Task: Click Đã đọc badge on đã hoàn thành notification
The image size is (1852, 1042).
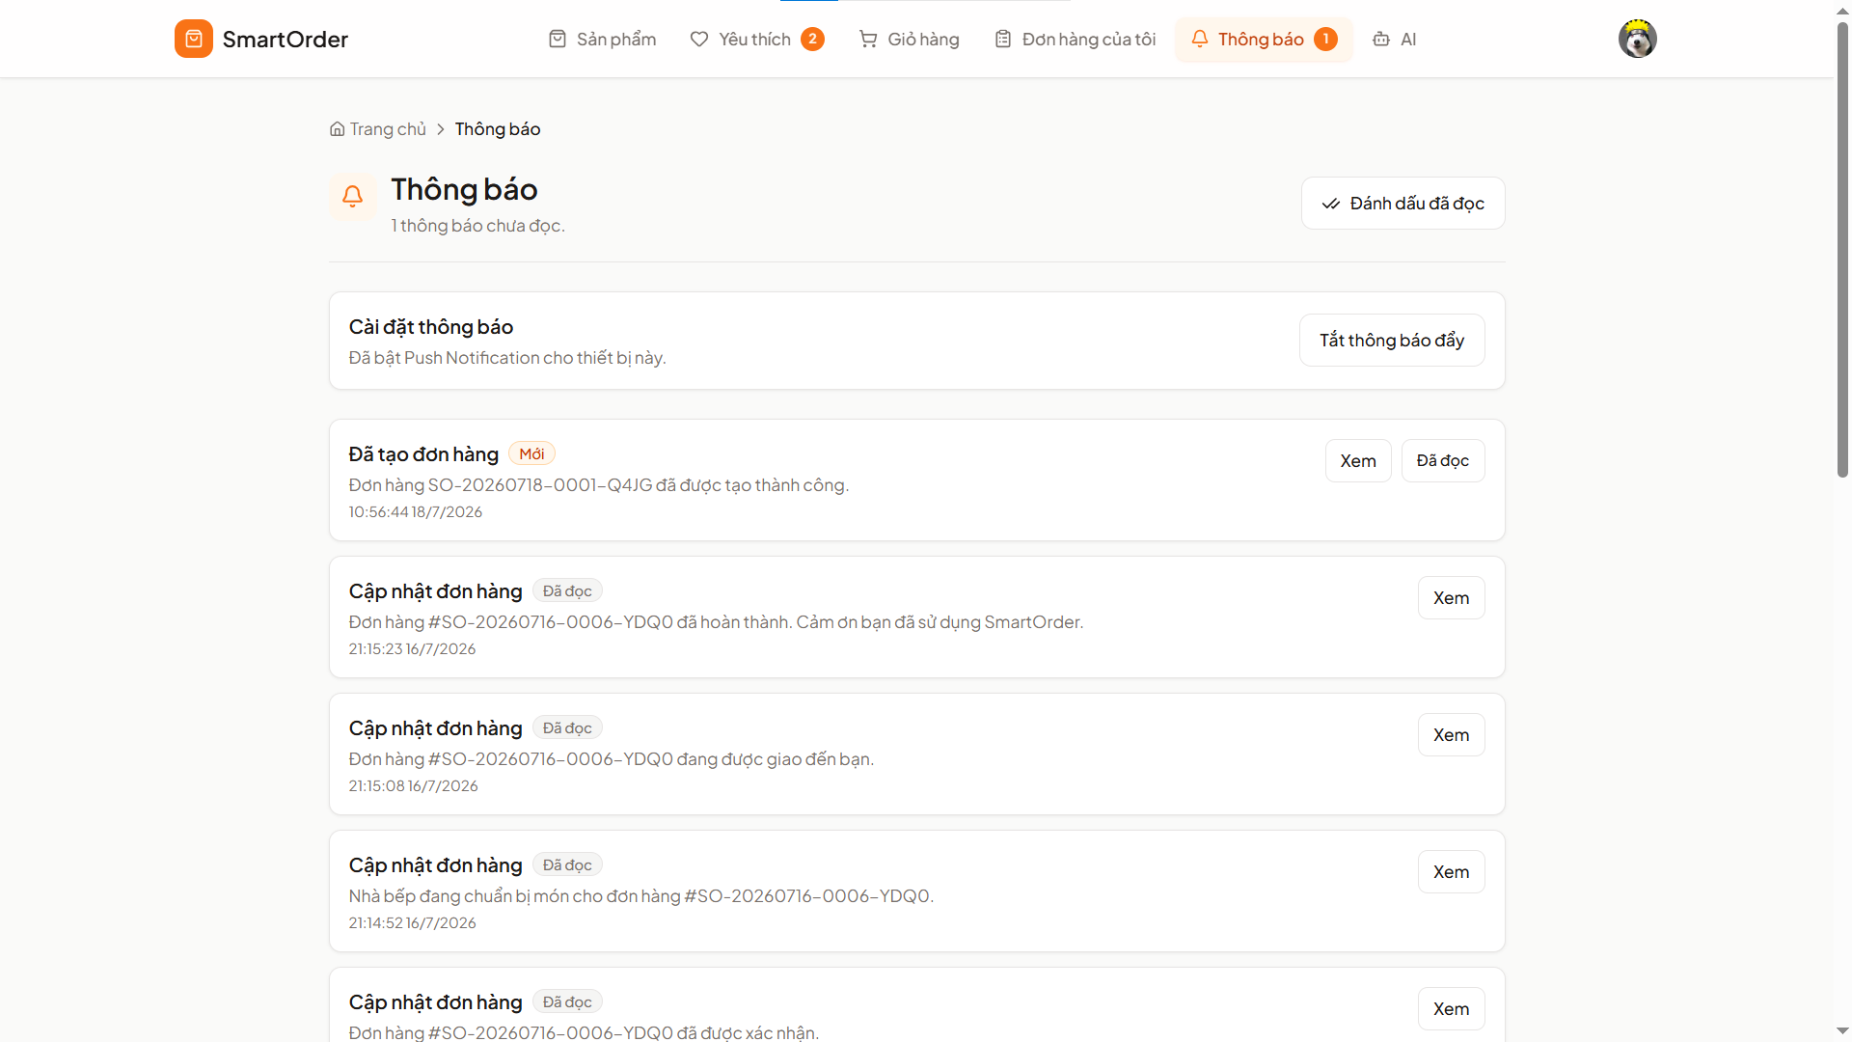Action: (567, 590)
